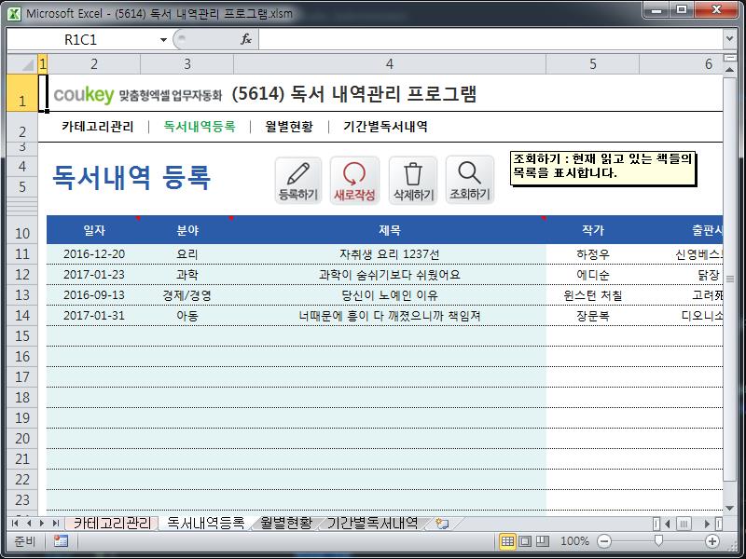Click the 제목 column header cell
Image resolution: width=746 pixels, height=559 pixels.
pos(390,230)
